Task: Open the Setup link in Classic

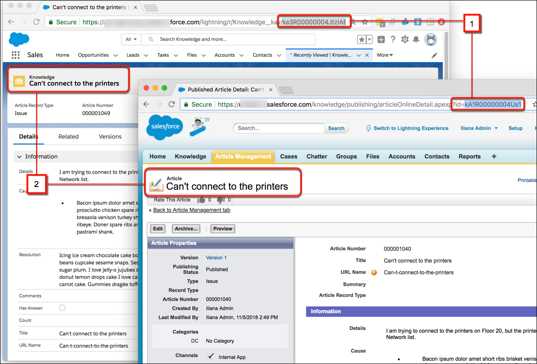Action: coord(515,128)
